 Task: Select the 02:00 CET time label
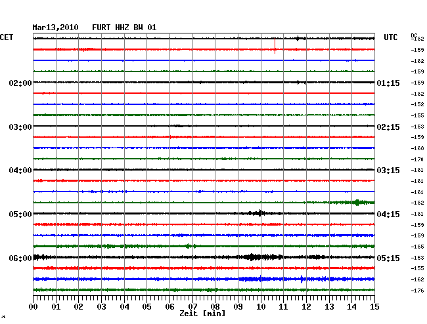[20, 83]
